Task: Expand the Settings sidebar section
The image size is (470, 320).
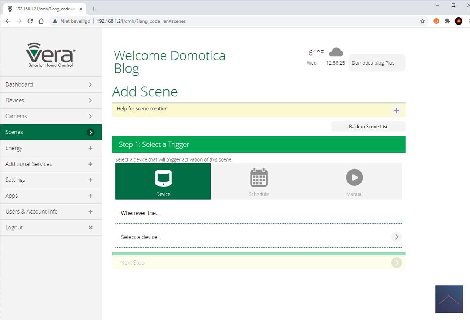Action: tap(51, 180)
